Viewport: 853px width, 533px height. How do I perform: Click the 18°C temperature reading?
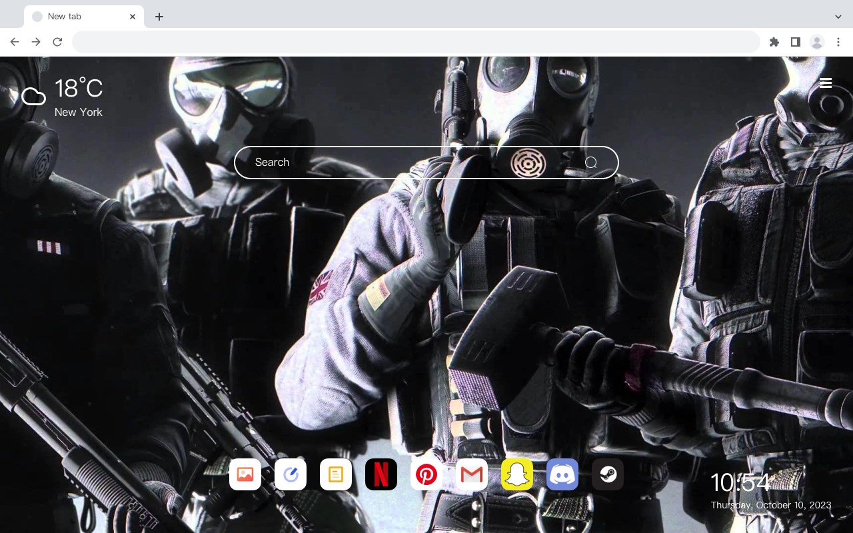(x=79, y=89)
